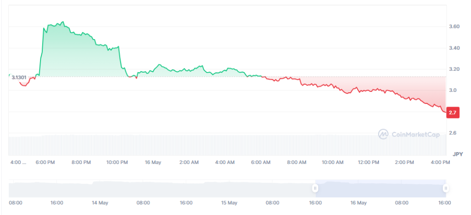This screenshot has width=471, height=215.
Task: Click the 6:00 PM time axis label
Action: [45, 163]
